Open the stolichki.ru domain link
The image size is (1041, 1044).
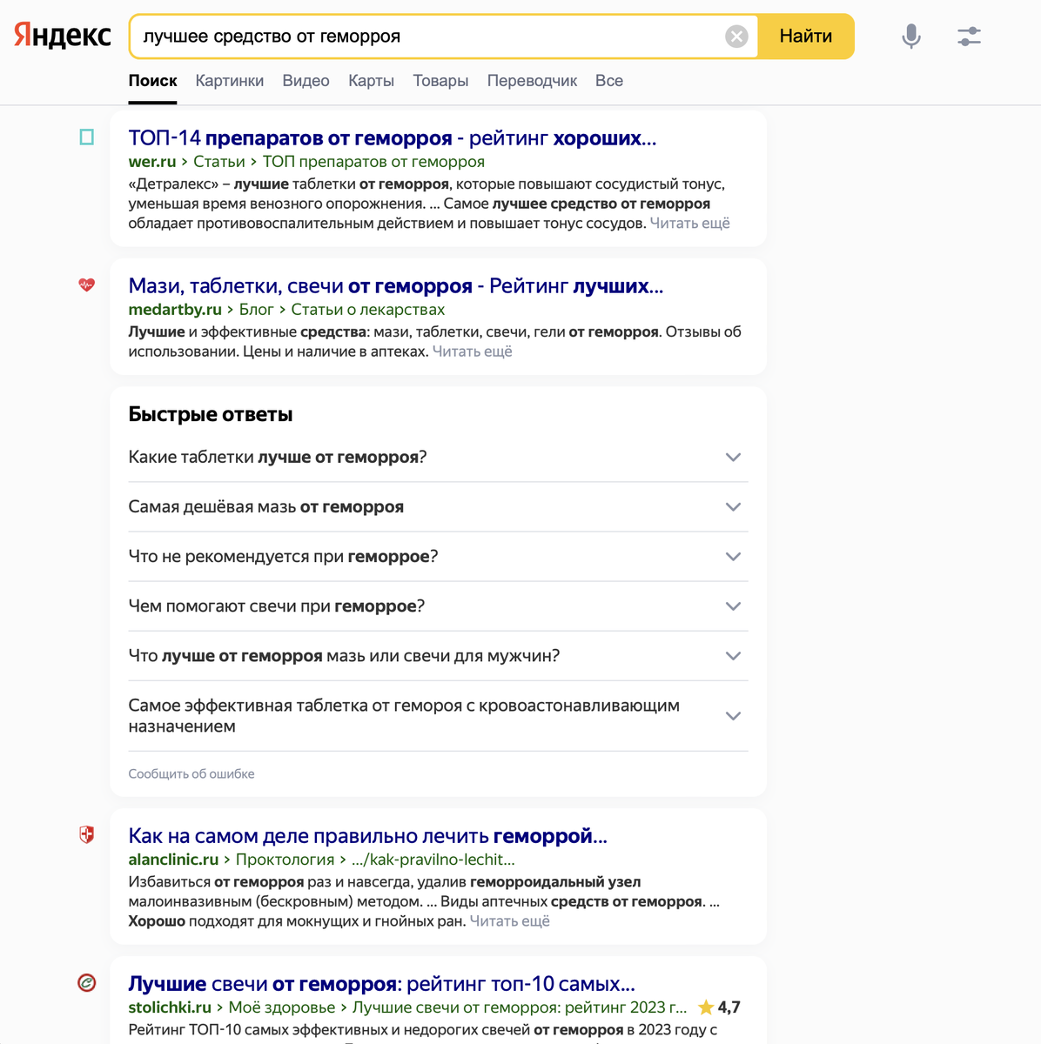point(170,1007)
